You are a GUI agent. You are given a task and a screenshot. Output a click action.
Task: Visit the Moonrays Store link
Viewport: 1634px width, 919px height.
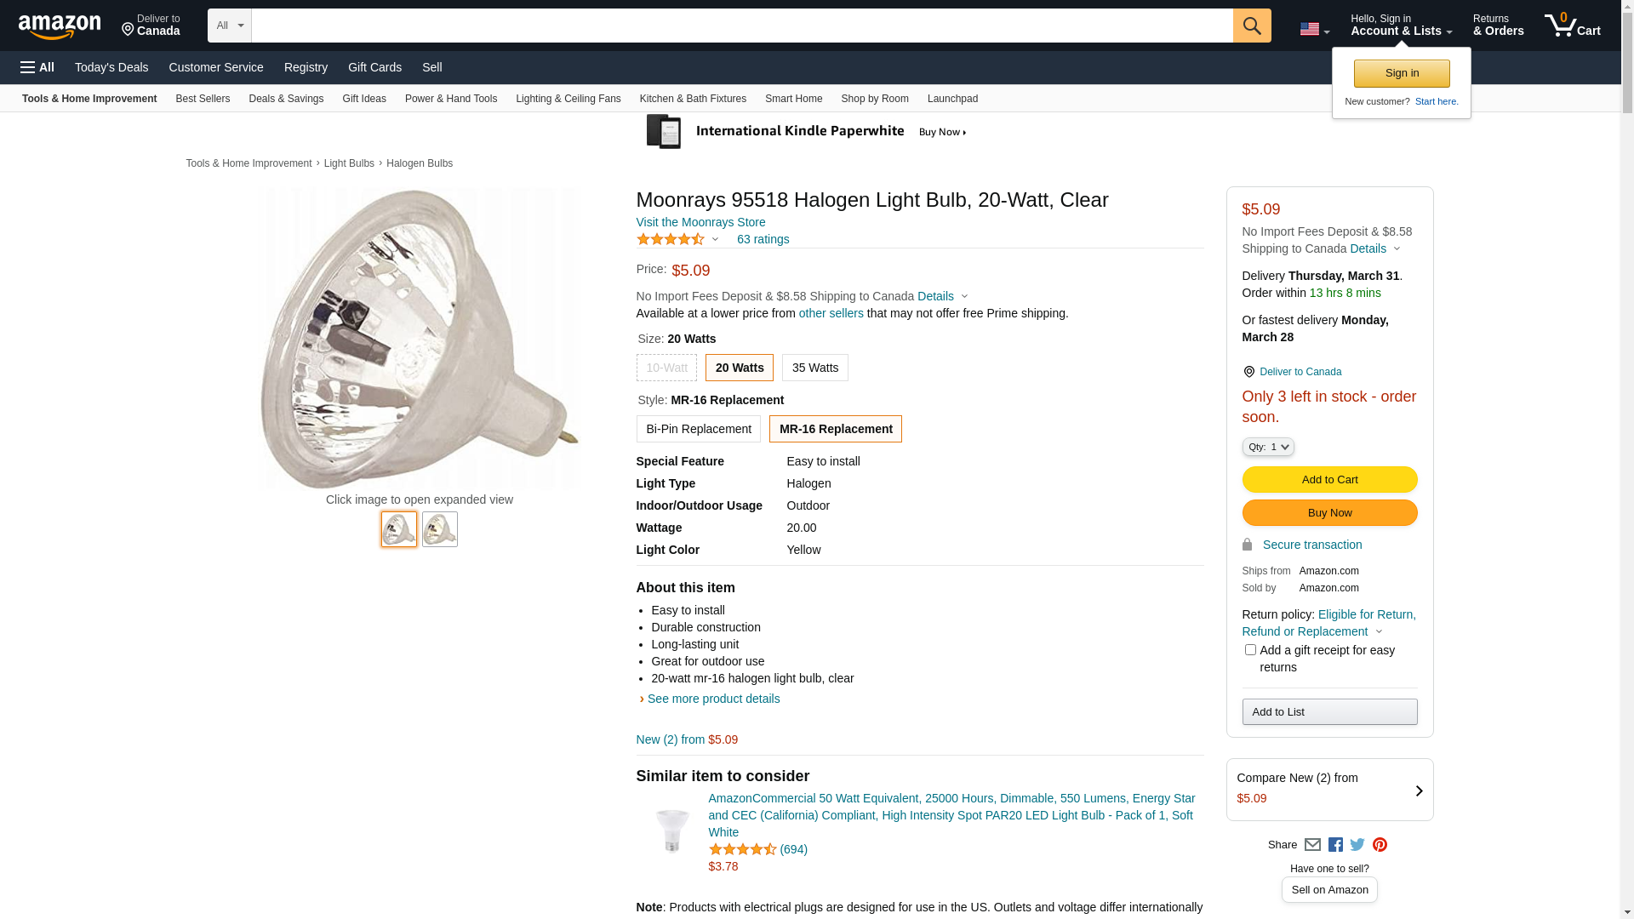[x=700, y=222]
